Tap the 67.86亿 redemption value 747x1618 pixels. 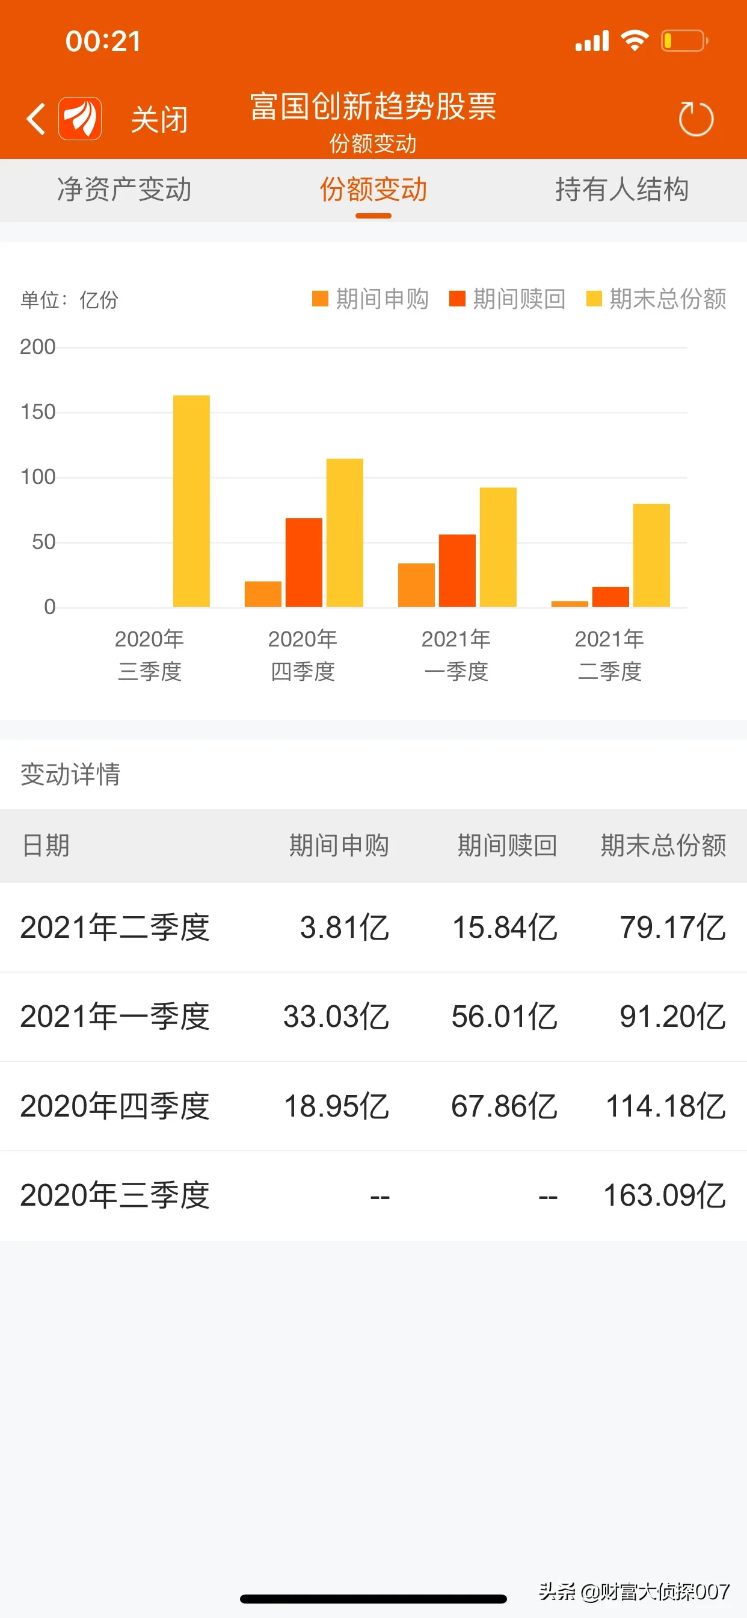[x=505, y=1106]
